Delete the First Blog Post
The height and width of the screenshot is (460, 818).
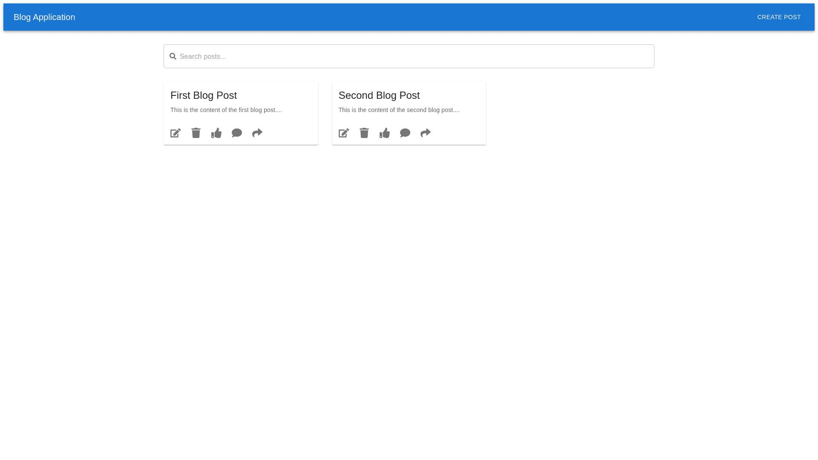tap(196, 133)
